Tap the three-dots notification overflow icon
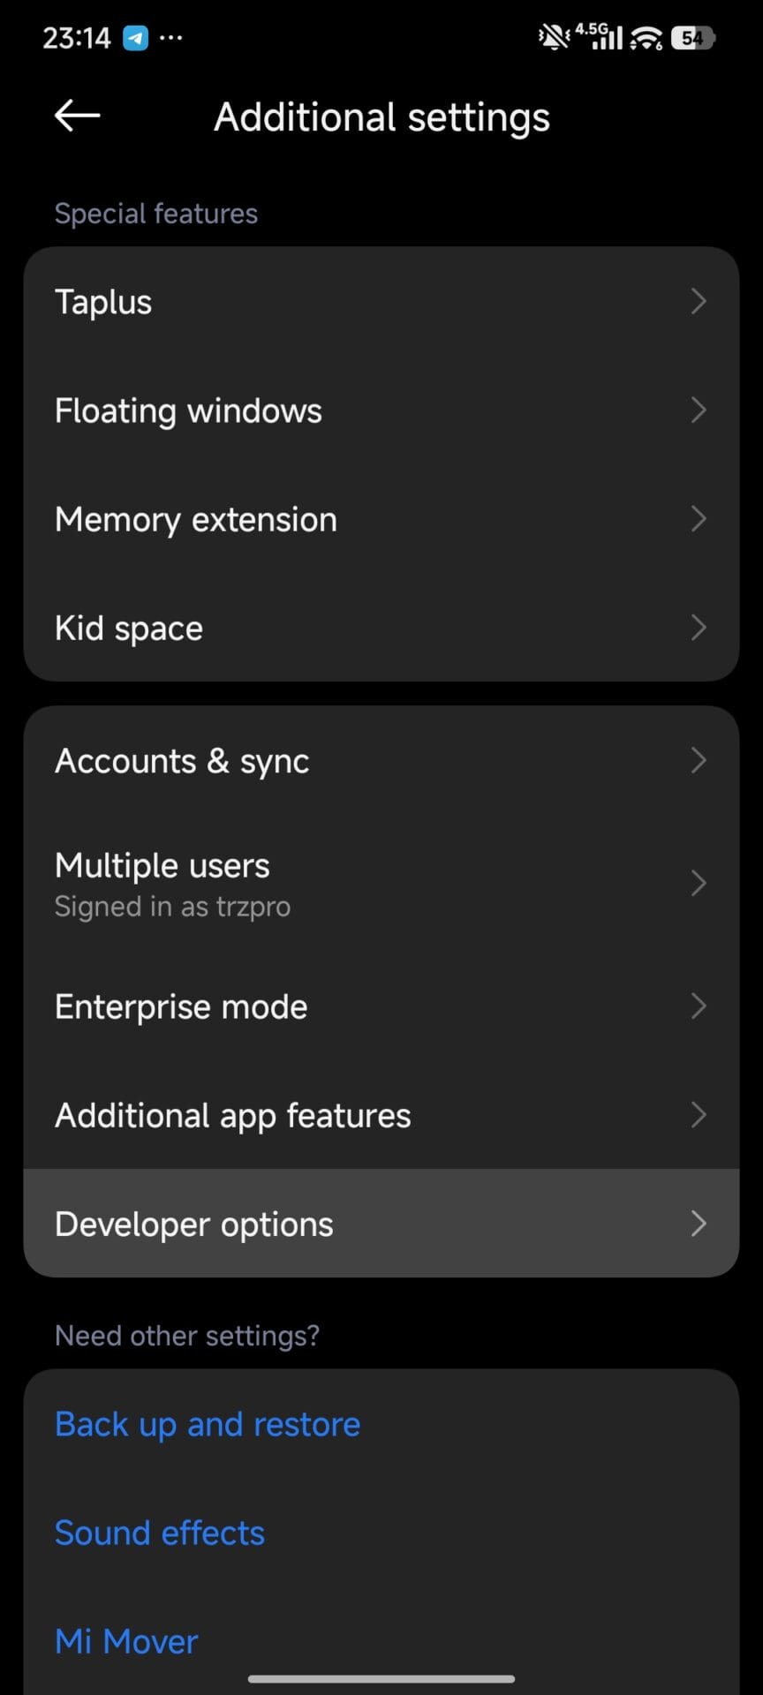The image size is (763, 1695). (x=171, y=38)
